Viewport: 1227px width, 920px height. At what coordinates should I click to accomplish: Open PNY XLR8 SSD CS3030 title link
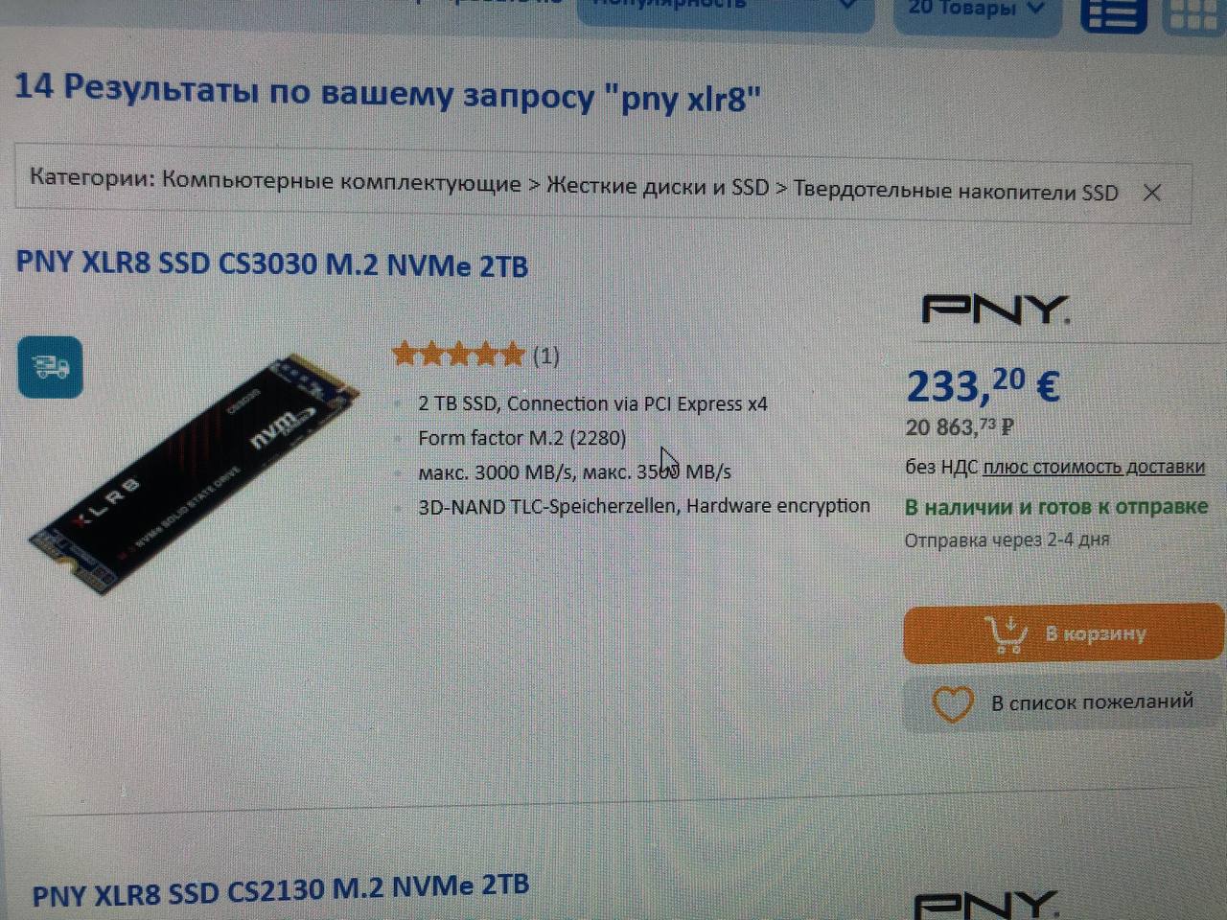point(272,264)
